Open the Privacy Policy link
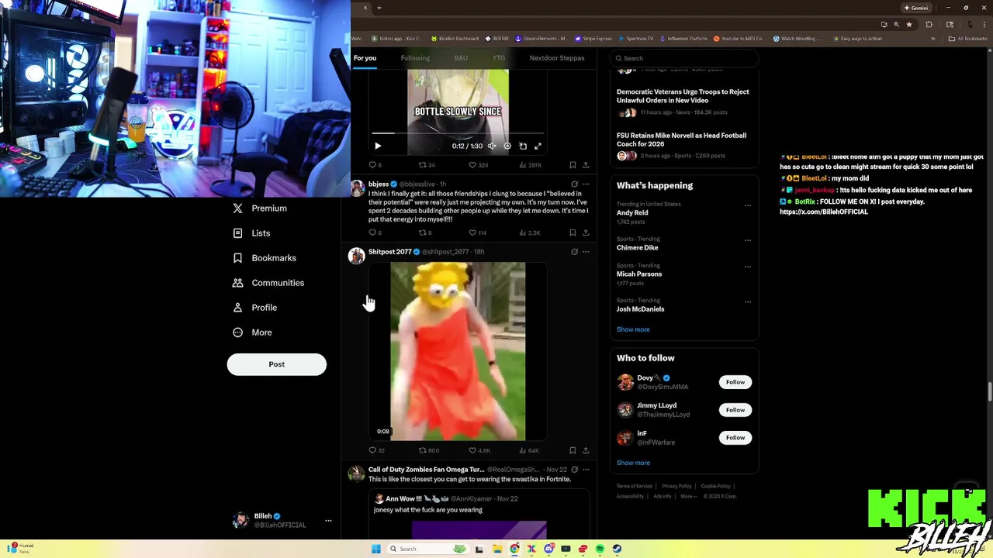 coord(676,486)
